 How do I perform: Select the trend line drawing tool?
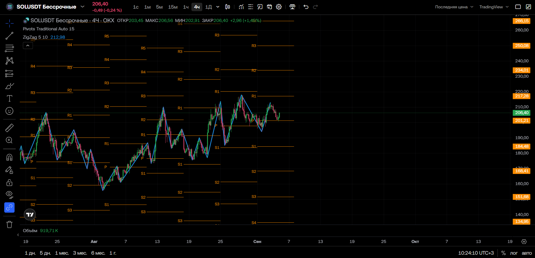9,36
